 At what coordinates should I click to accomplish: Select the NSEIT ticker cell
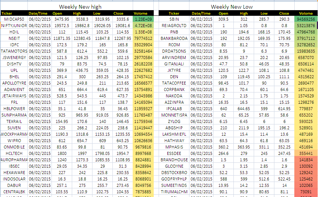(14, 38)
